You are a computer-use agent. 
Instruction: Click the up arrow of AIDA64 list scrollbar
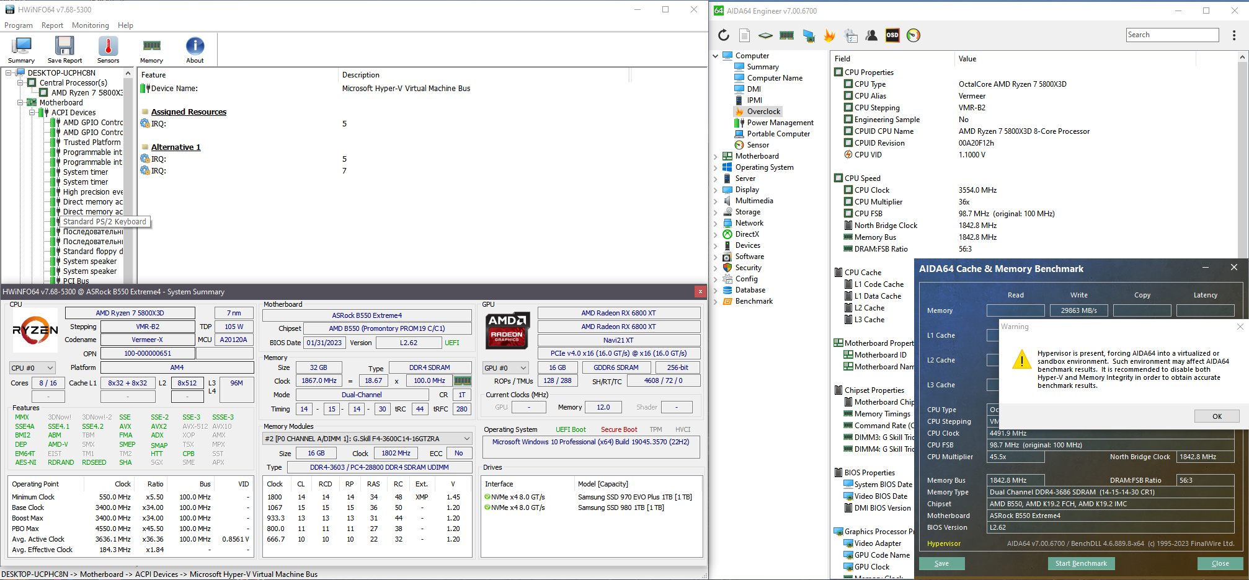[1242, 58]
